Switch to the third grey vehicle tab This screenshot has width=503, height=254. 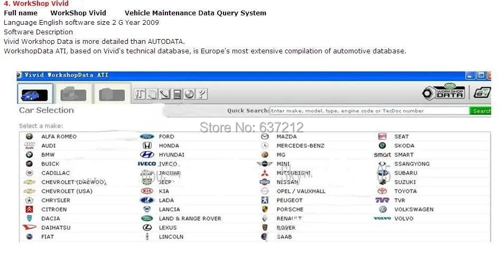click(111, 93)
